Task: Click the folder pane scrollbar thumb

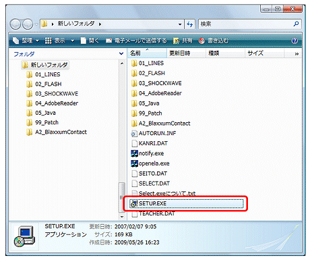Action: [x=122, y=197]
